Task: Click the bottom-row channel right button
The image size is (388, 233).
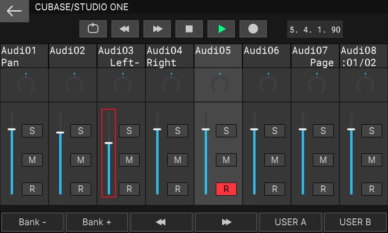Action: [x=226, y=222]
